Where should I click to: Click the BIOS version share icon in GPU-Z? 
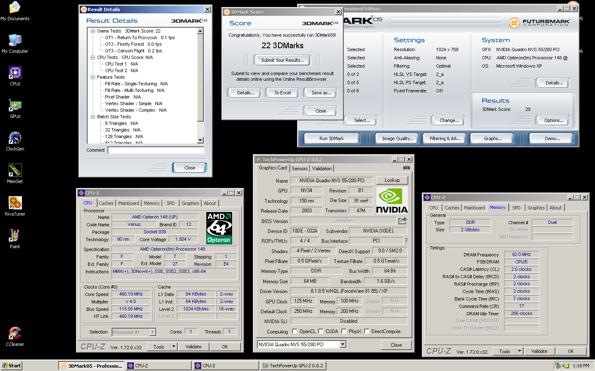[402, 221]
